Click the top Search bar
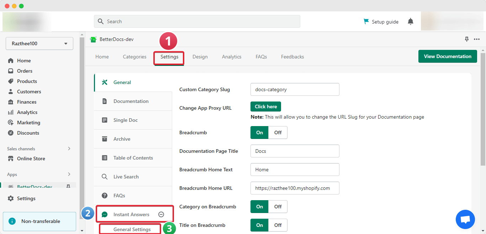The width and height of the screenshot is (486, 234). point(197,21)
